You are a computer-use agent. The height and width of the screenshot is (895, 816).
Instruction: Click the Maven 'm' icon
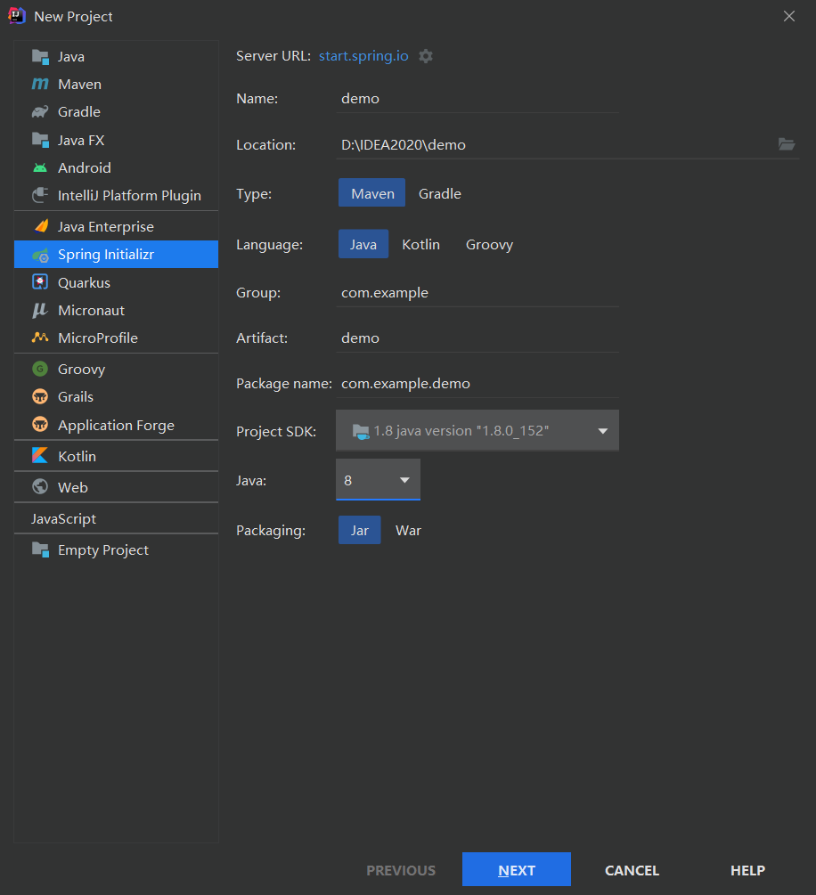pos(40,84)
